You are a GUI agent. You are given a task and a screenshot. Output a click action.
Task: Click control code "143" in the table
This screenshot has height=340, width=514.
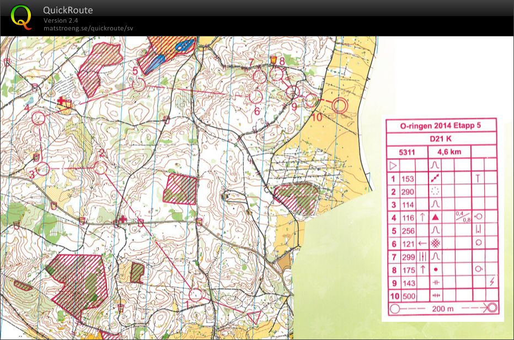(x=409, y=283)
